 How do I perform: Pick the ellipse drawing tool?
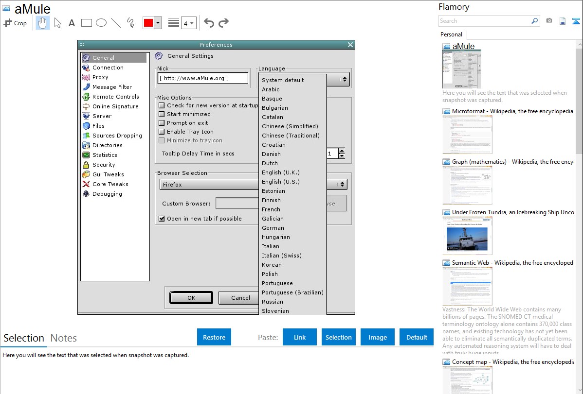coord(101,23)
